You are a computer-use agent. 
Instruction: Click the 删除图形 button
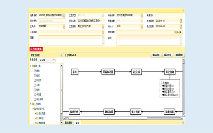click(x=179, y=55)
